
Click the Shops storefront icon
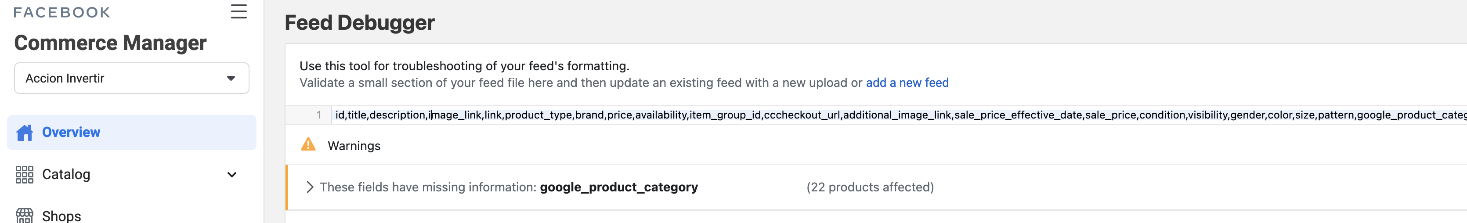pos(25,216)
